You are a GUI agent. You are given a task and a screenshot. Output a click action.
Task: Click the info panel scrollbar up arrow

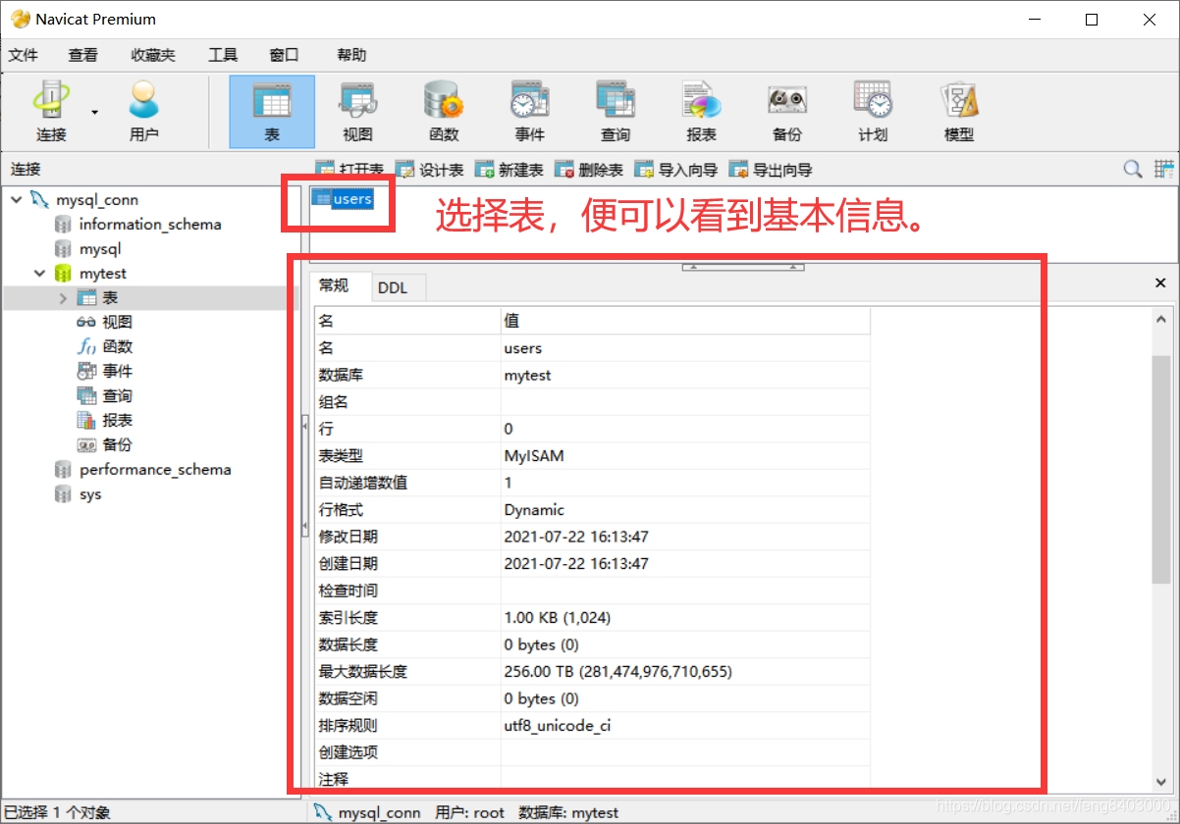tap(1161, 320)
